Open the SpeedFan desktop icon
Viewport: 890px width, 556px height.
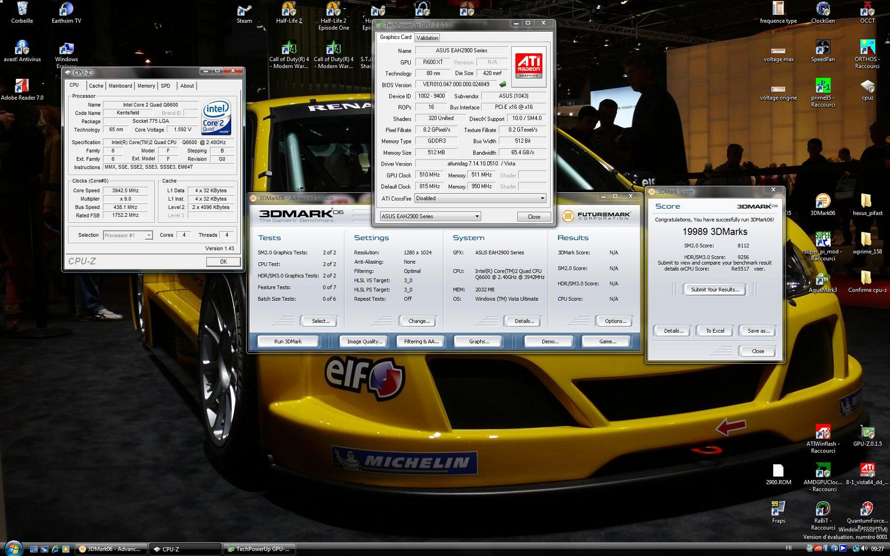click(x=823, y=48)
